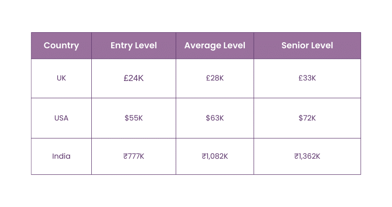Viewport: 392px width, 207px height.
Task: Click the £24K entry level cell
Action: pos(134,78)
